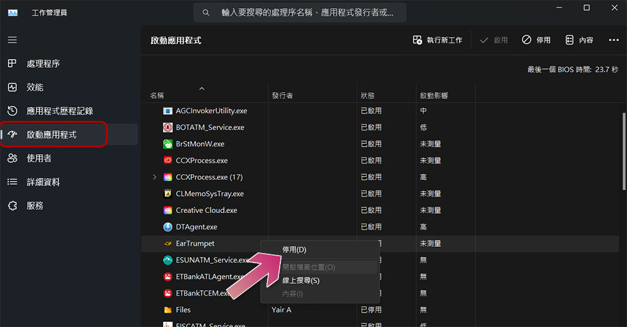Click the 啟用 toolbar button

click(494, 40)
